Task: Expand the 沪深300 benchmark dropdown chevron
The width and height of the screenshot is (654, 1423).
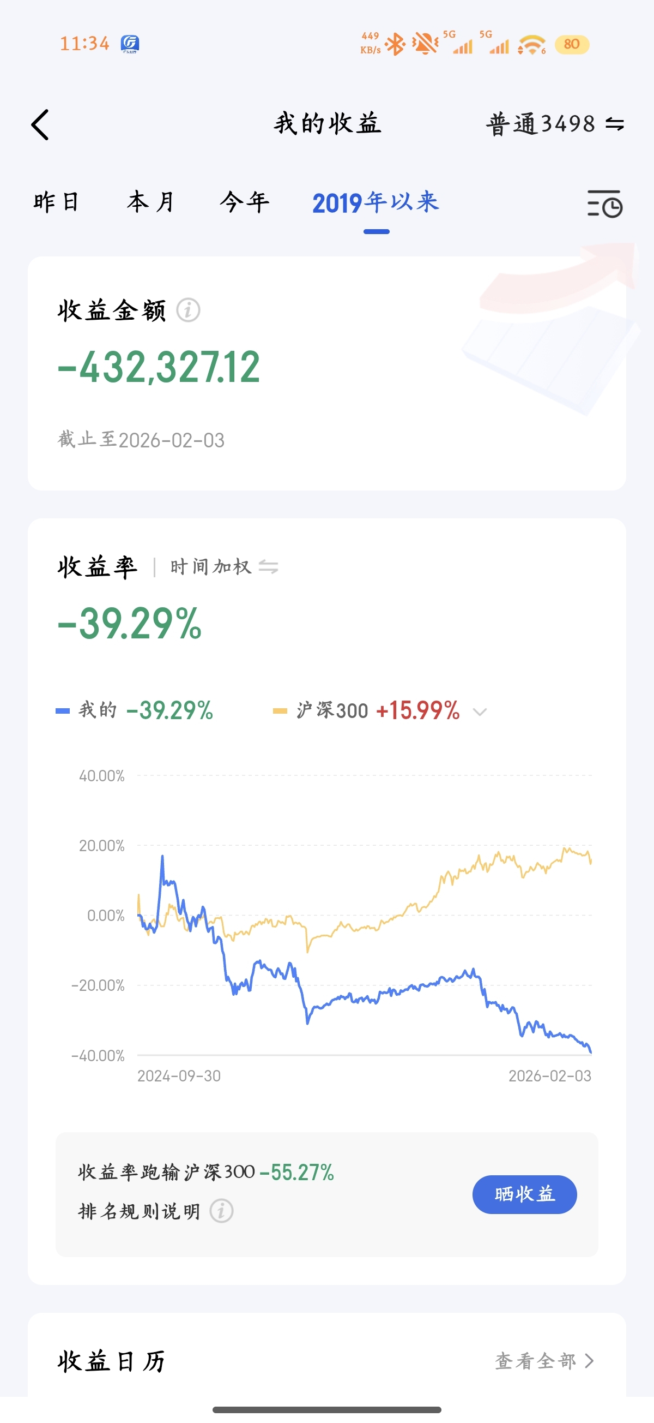Action: pyautogui.click(x=480, y=711)
